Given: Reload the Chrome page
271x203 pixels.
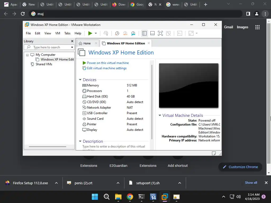Looking at the screenshot, I should (x=23, y=14).
